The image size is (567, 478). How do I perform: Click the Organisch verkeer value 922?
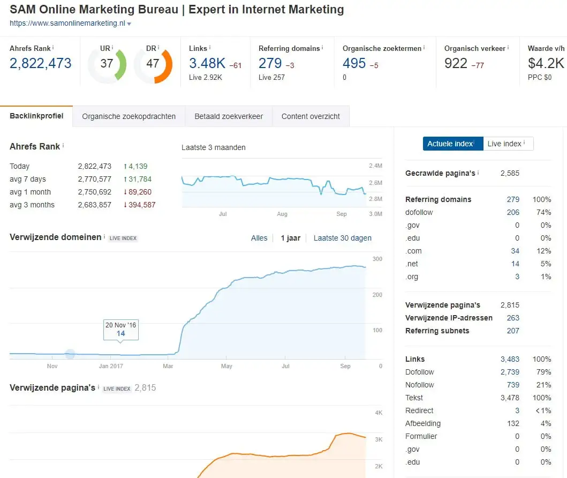coord(456,63)
